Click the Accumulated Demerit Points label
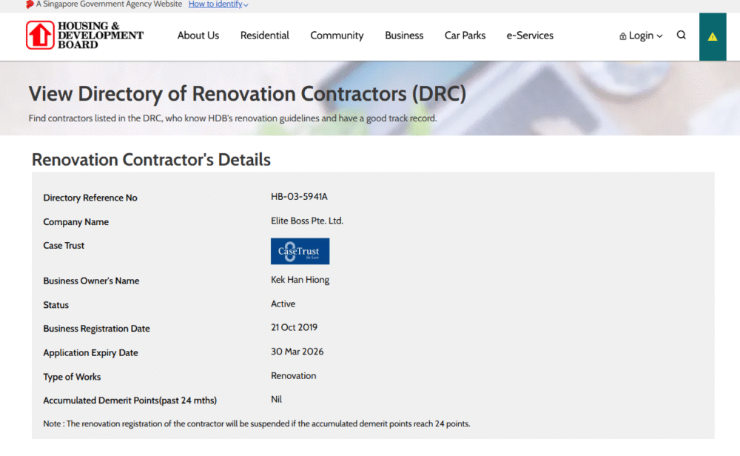 [129, 400]
